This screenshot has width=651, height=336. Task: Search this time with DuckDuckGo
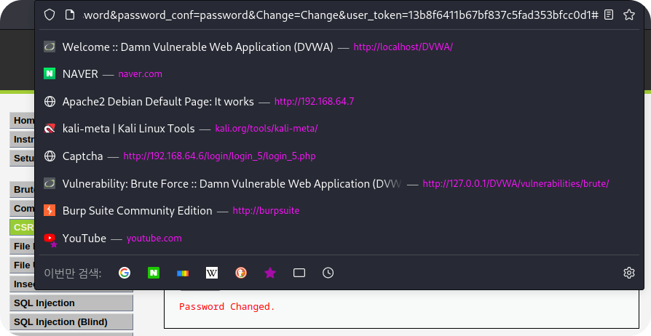click(x=241, y=273)
